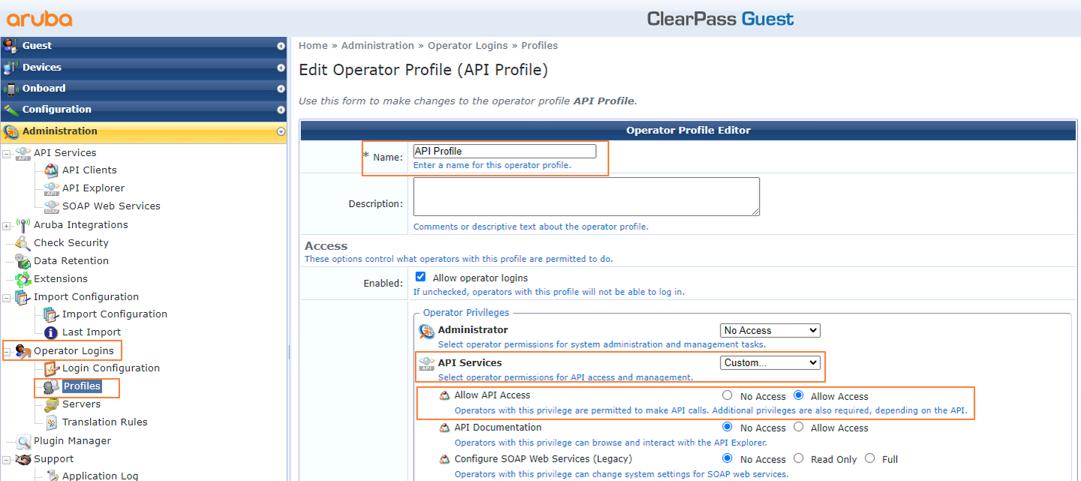The image size is (1081, 481).
Task: Click the Onboard section icon
Action: [x=11, y=89]
